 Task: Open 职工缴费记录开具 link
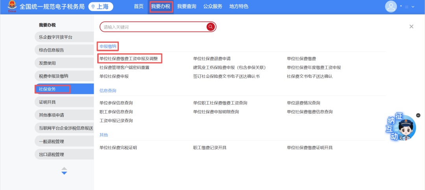point(210,148)
